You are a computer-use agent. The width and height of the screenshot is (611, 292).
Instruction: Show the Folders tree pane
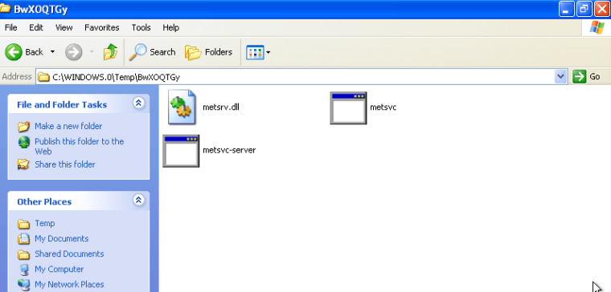coord(208,51)
